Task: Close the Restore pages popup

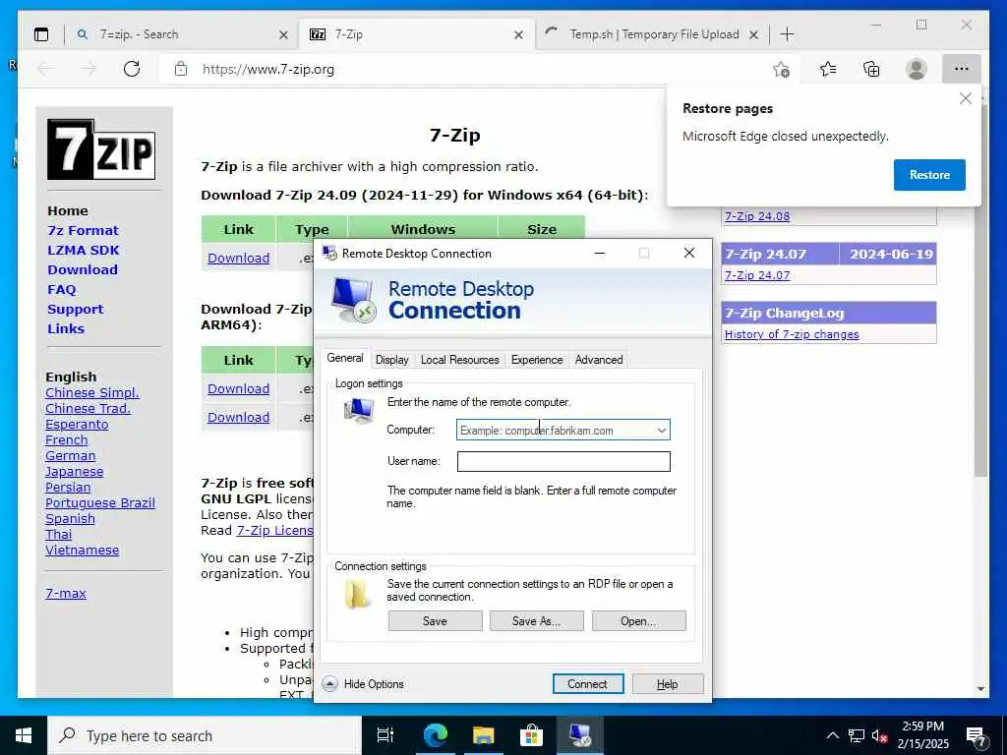Action: [x=966, y=99]
